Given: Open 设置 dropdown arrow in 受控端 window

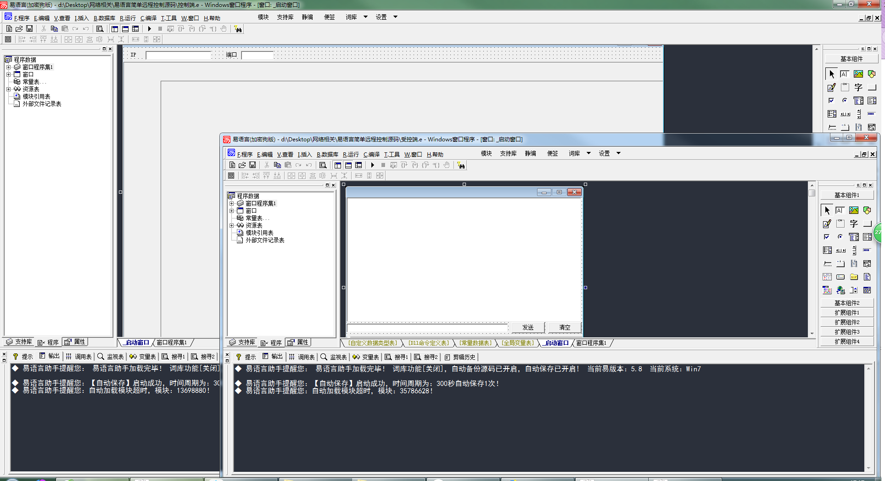Looking at the screenshot, I should [618, 153].
